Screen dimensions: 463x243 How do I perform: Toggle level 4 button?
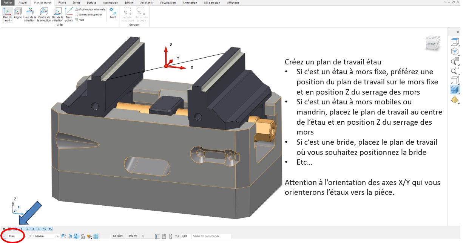[39, 229]
